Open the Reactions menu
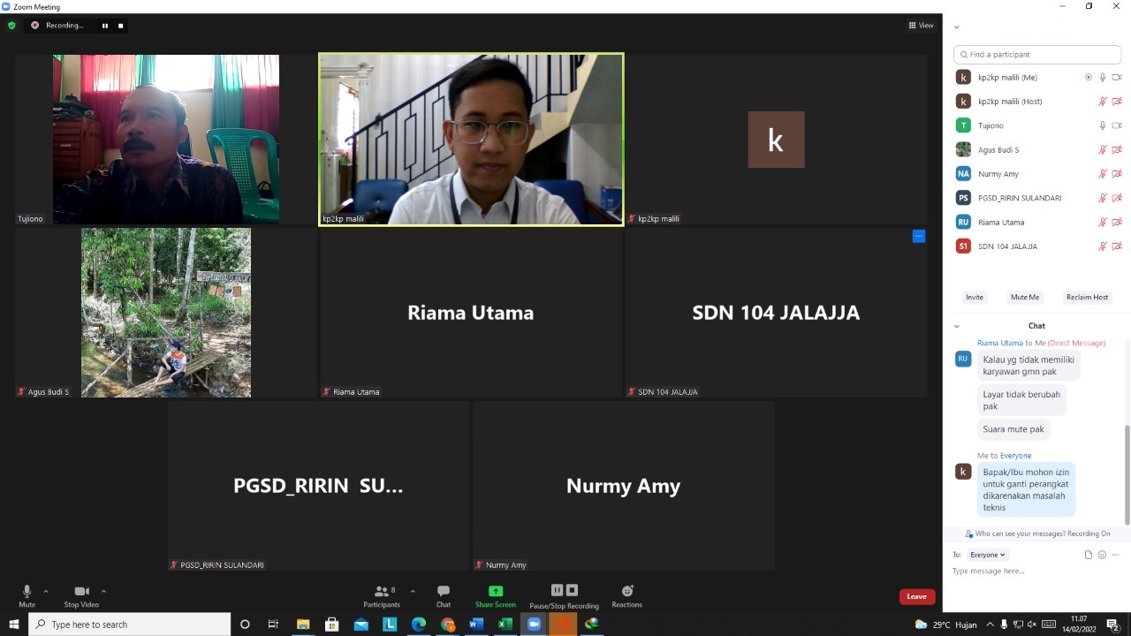The image size is (1131, 636). pos(626,595)
